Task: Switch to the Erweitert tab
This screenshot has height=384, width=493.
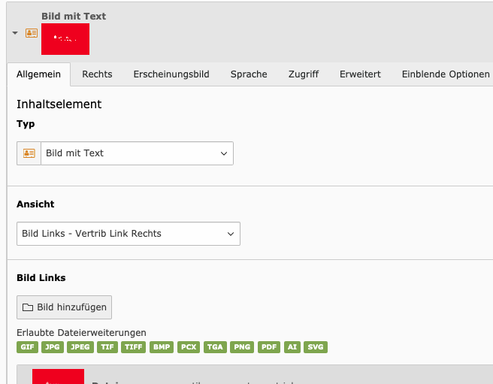Action: tap(360, 74)
